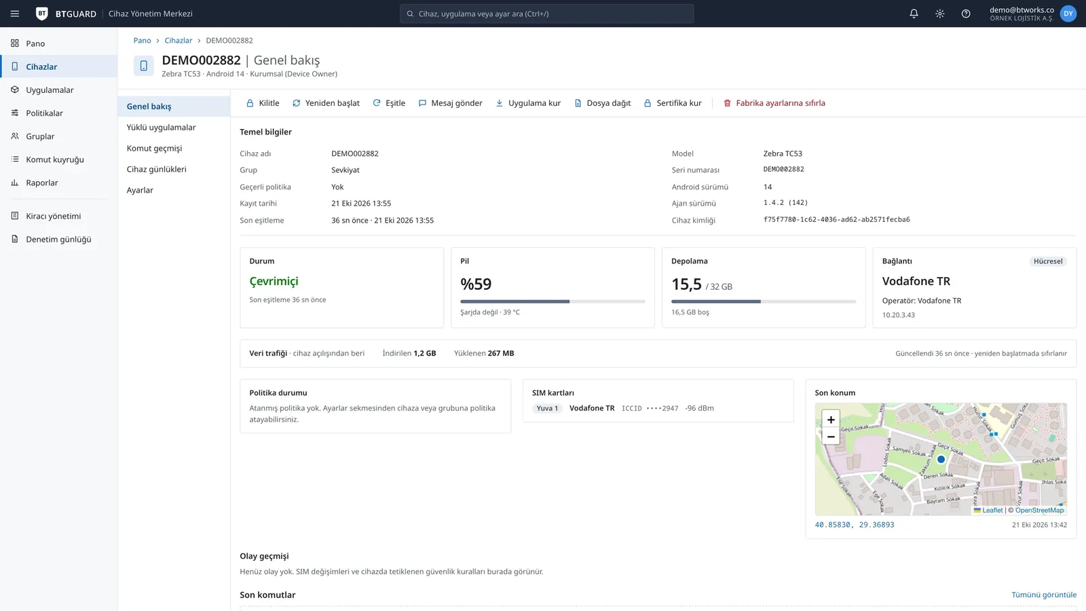Toggle the light/dark theme sun icon
The image size is (1086, 611).
pos(940,14)
